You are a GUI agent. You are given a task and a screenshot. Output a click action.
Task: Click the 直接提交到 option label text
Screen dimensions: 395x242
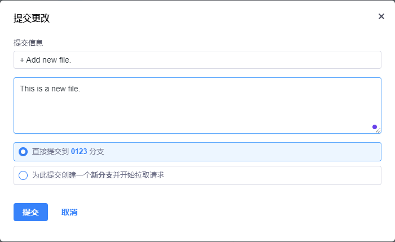pos(50,152)
